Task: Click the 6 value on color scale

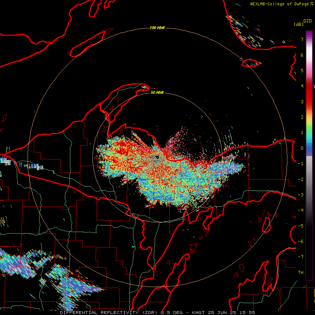Action: click(302, 55)
